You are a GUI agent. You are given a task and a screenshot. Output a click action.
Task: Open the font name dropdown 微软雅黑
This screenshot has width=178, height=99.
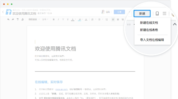click(x=34, y=19)
